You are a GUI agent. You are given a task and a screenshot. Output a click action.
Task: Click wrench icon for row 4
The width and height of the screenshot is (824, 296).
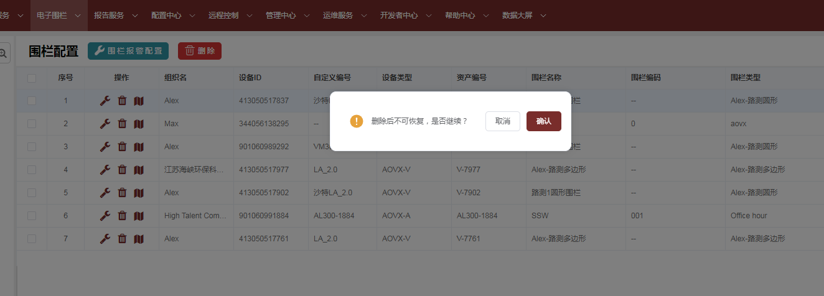coord(105,170)
